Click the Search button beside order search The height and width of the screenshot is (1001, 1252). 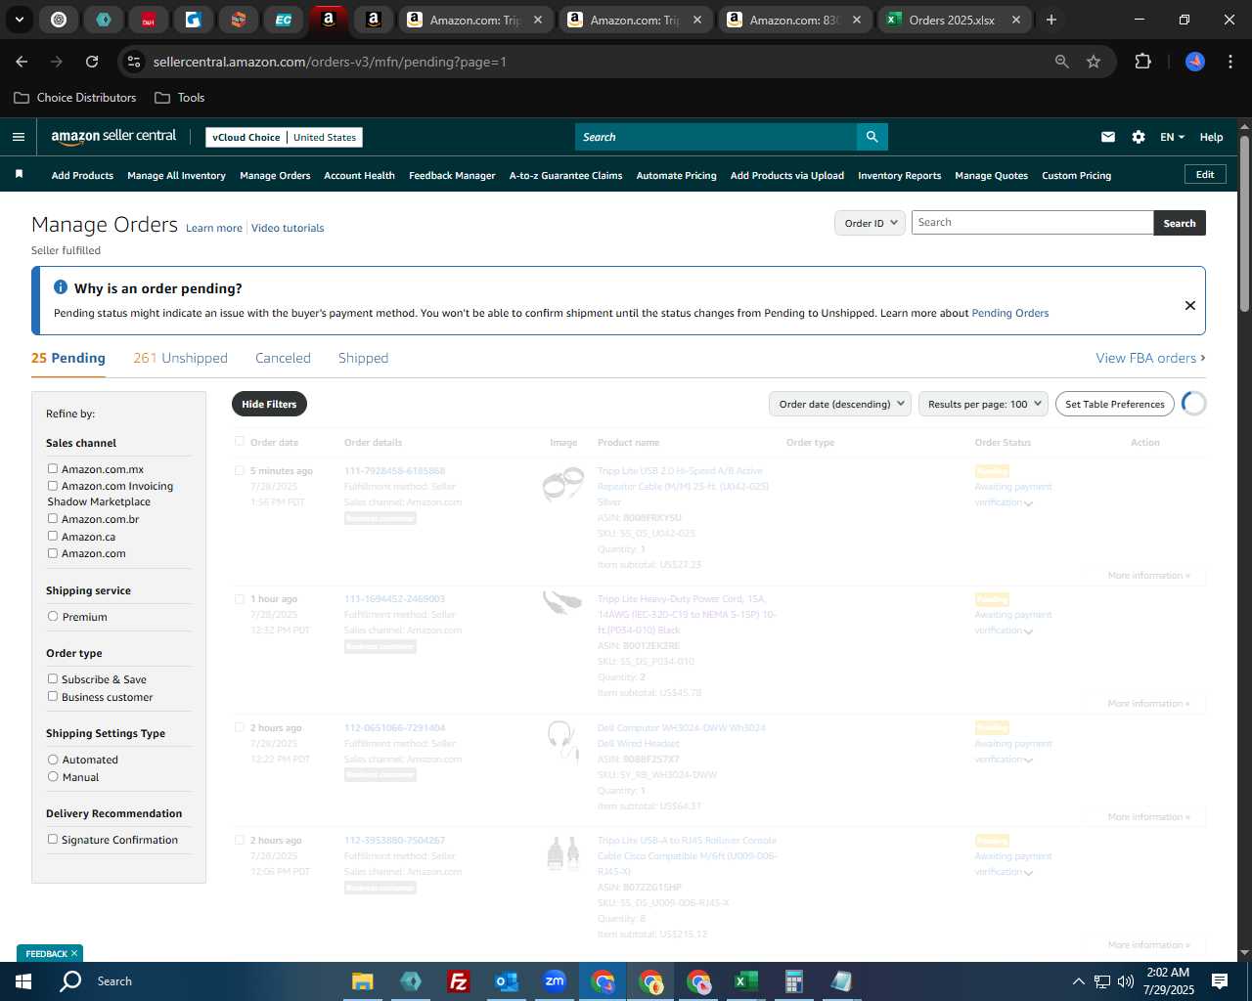tap(1180, 223)
